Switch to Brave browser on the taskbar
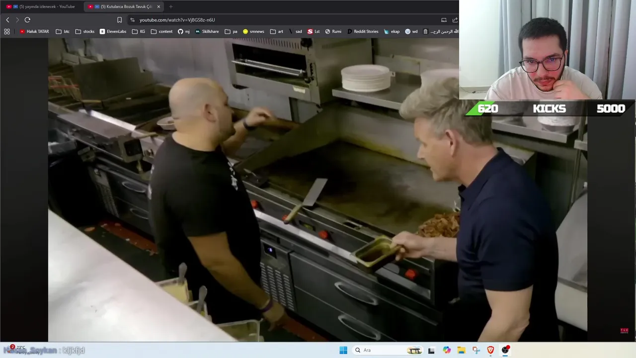636x358 pixels. [490, 350]
